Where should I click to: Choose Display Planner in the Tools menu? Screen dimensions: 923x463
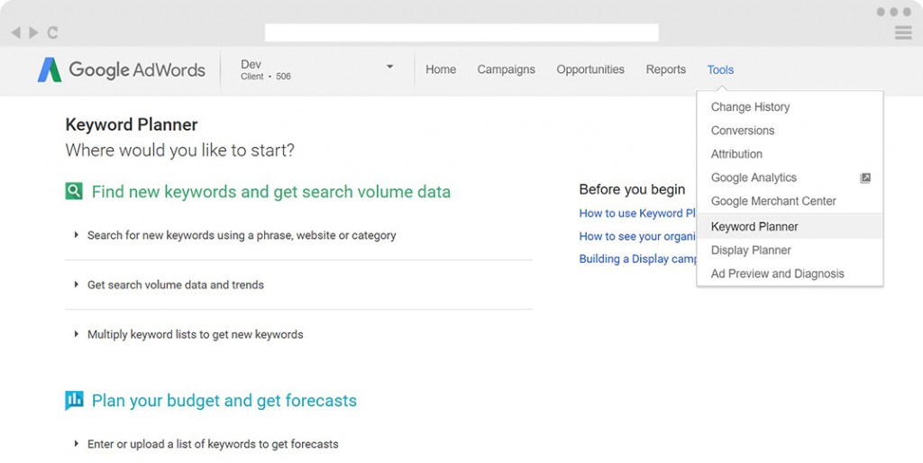tap(751, 250)
